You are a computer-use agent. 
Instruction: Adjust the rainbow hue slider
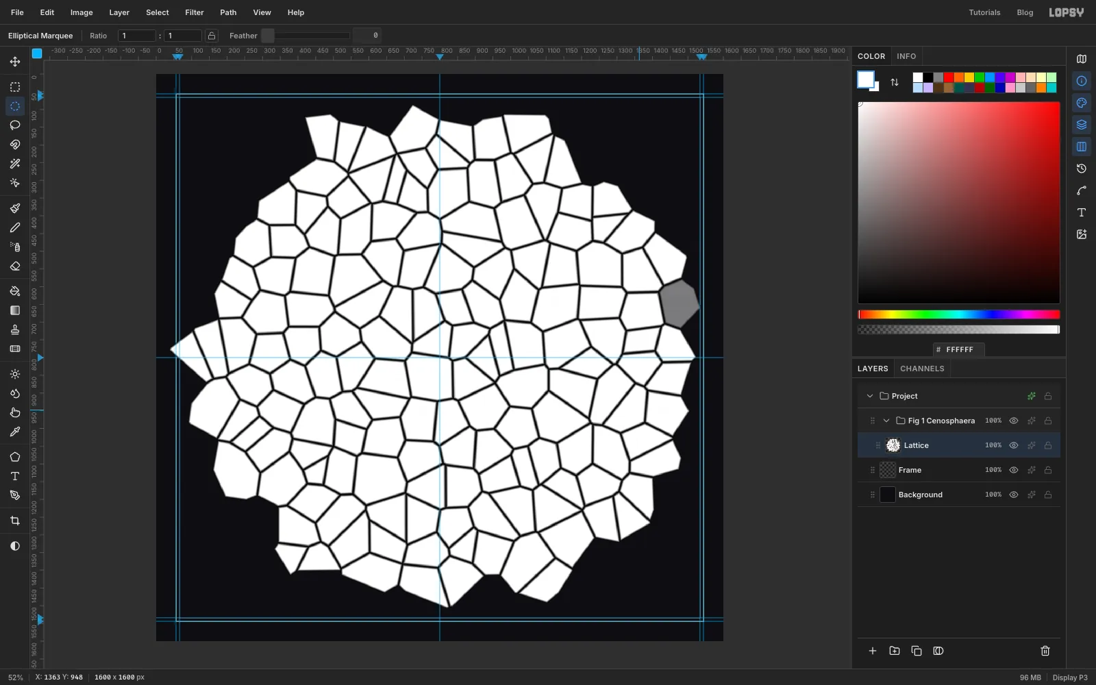959,314
